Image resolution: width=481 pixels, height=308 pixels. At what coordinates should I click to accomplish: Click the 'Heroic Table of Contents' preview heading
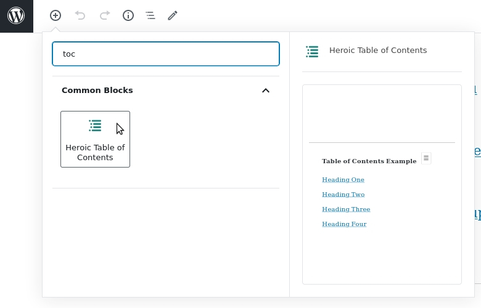(x=377, y=51)
